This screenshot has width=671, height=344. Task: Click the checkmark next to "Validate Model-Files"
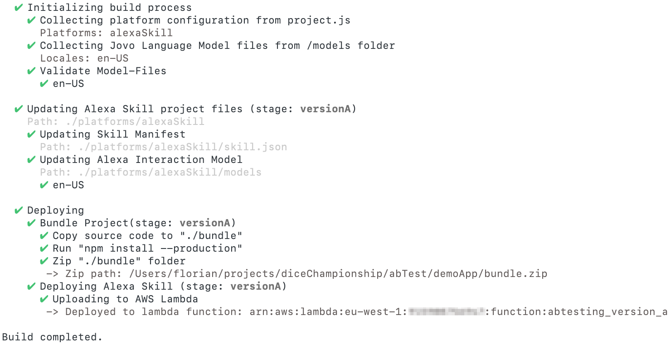point(31,71)
